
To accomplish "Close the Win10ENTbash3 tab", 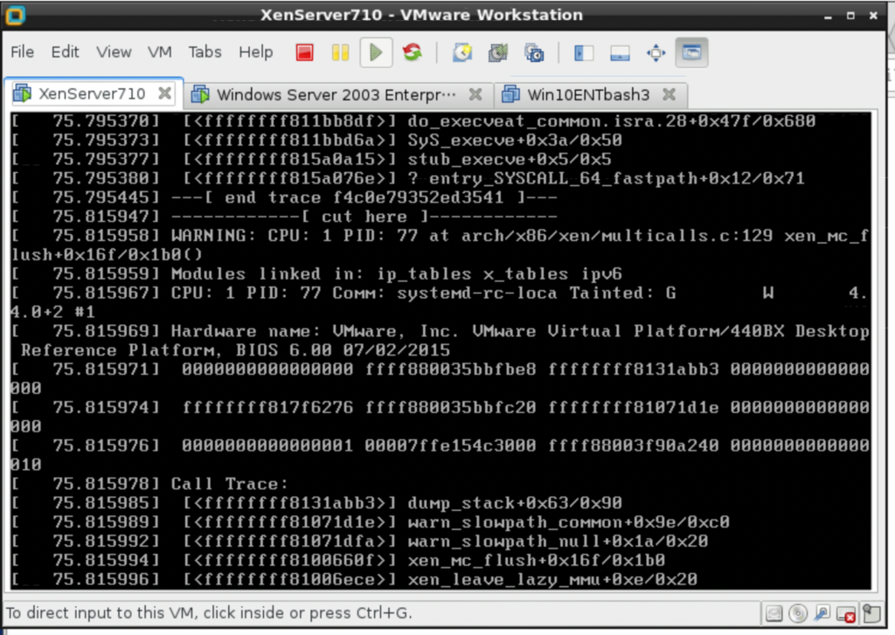I will tap(669, 94).
